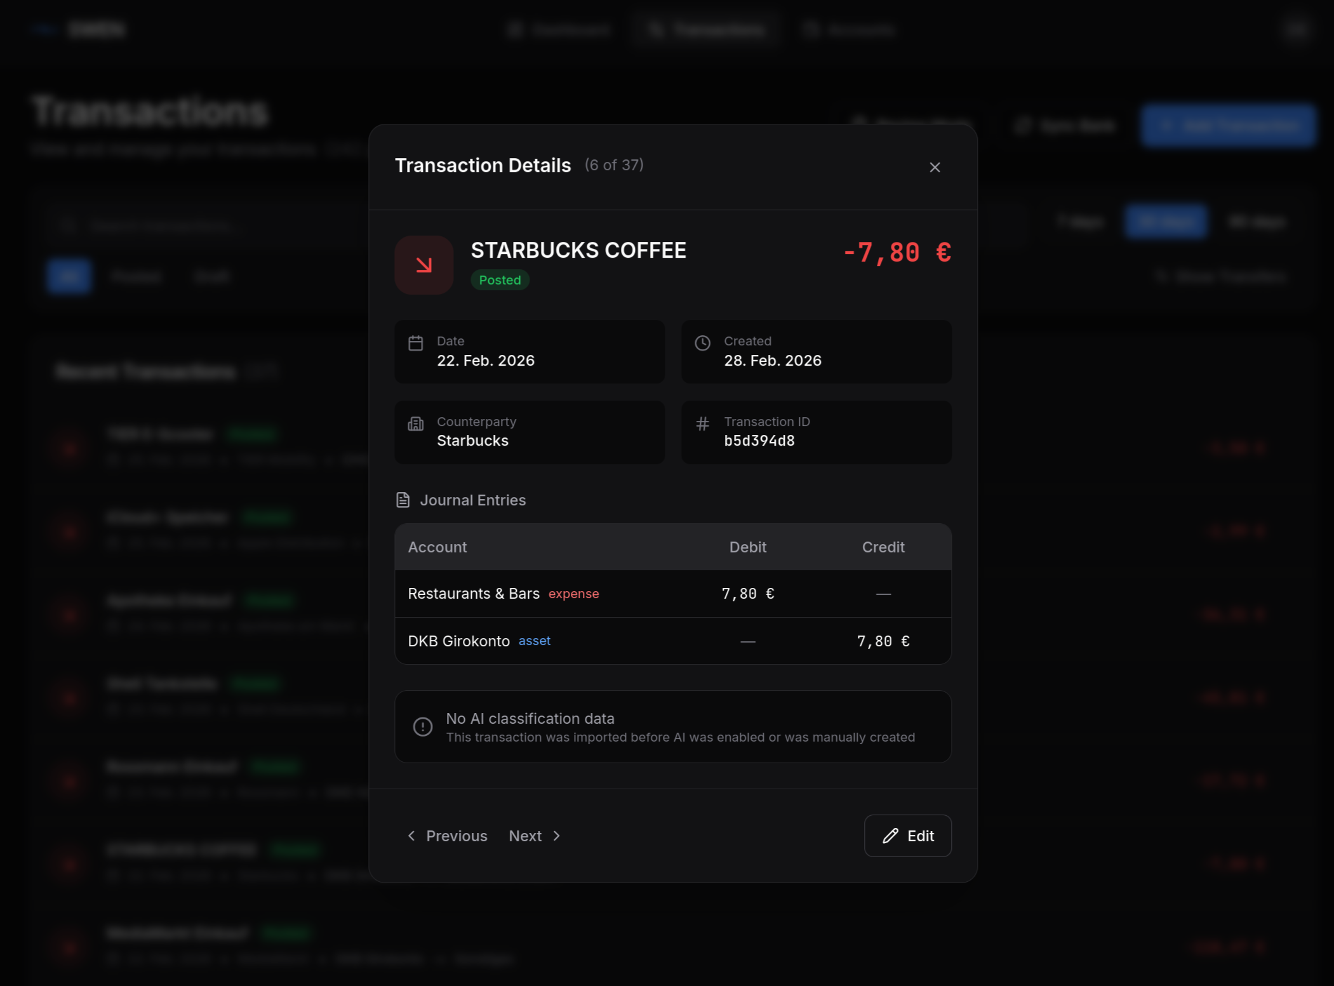The width and height of the screenshot is (1334, 986).
Task: Close the Transaction Details dialog
Action: pos(935,167)
